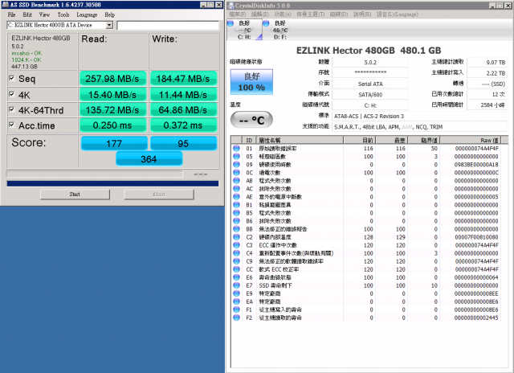Click status circle icon for SMART ID AE
Viewport: 514px width, 373px height.
click(236, 197)
